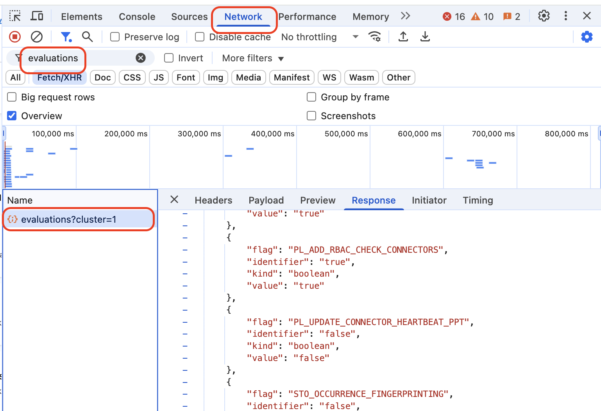Enable the Preserve log checkbox
Screen dimensions: 601x411
click(115, 37)
